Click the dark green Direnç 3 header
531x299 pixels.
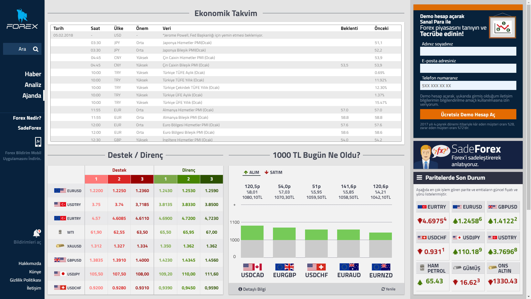pos(212,179)
